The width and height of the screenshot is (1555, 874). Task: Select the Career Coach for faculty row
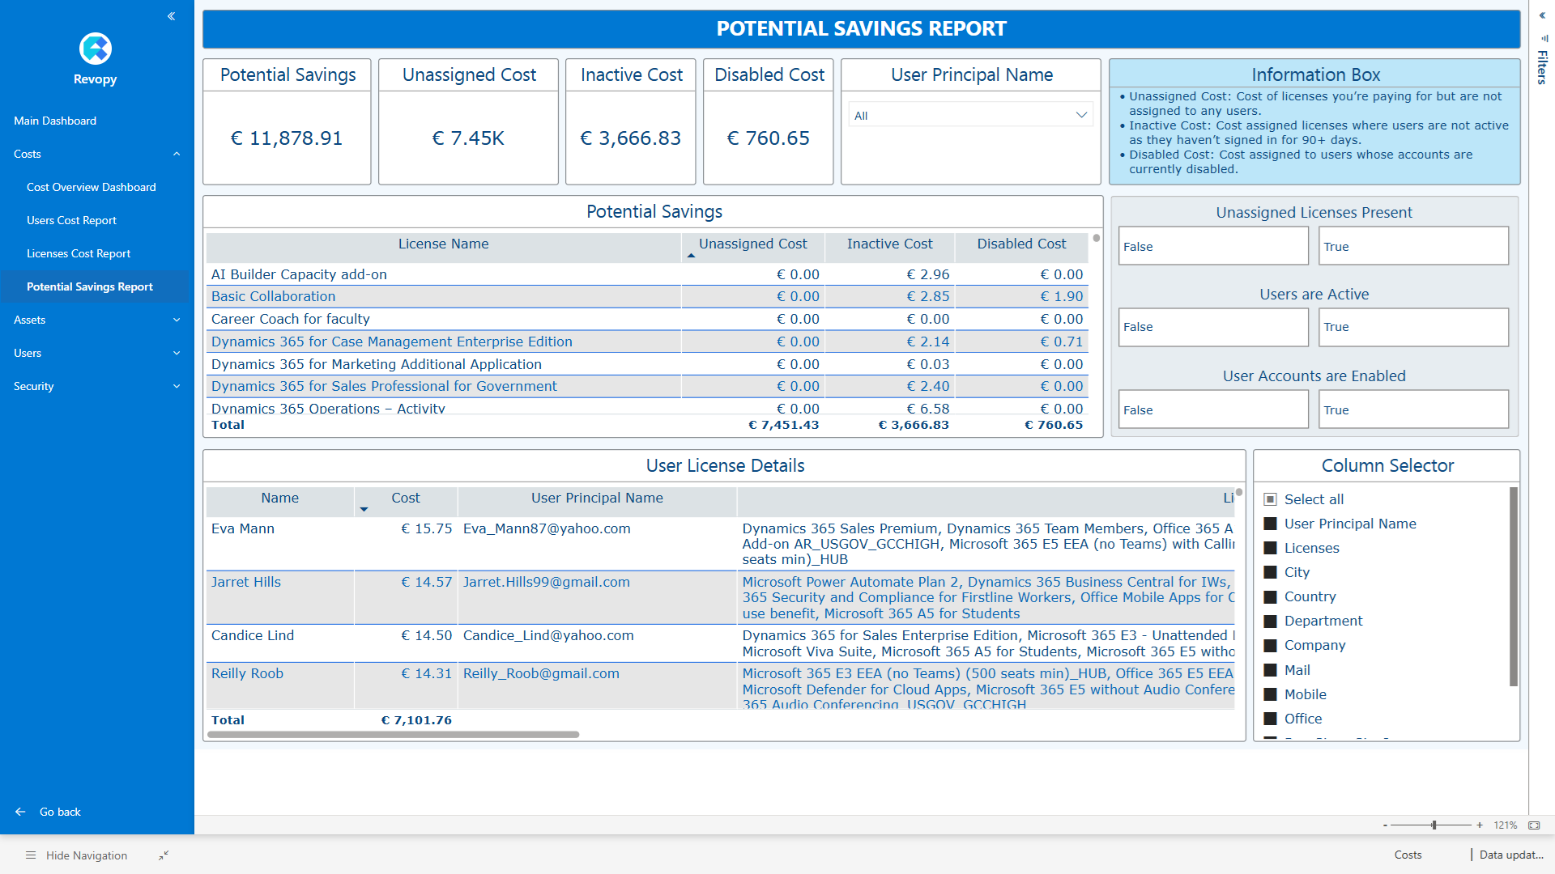point(646,319)
